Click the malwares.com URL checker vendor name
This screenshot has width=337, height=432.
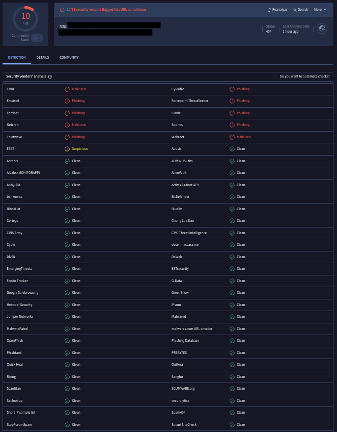pyautogui.click(x=192, y=328)
